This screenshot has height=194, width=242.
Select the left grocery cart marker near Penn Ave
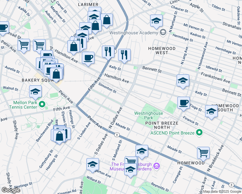[x=24, y=46]
